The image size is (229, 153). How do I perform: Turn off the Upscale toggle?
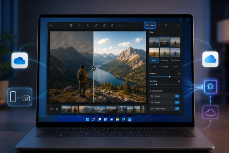[x=177, y=96]
